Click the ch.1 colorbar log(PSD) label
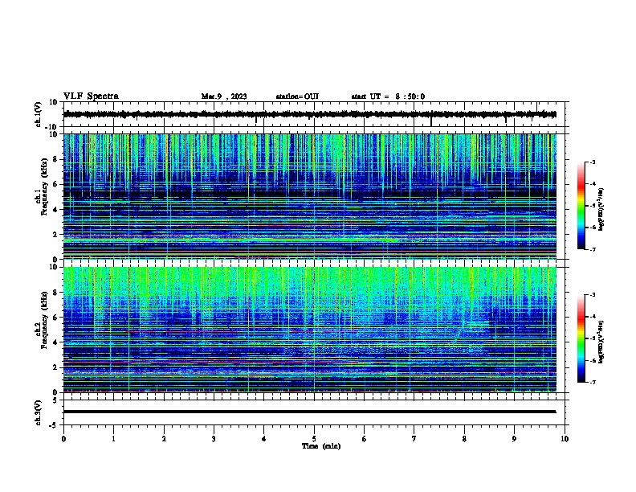The height and width of the screenshot is (492, 636). point(601,210)
